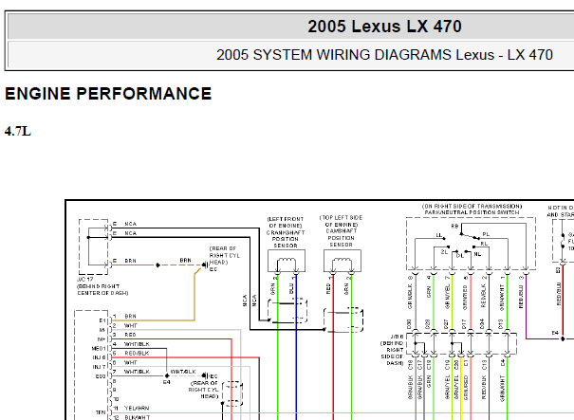Click the '4.7L' engine size heading
Viewport: 574px width, 420px height.
point(18,131)
